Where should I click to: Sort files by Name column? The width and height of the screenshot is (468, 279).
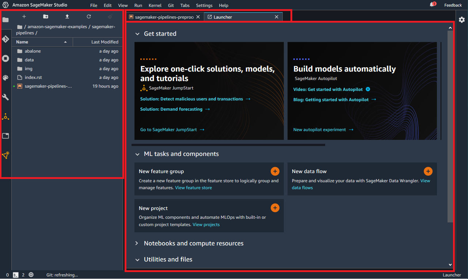tap(42, 42)
